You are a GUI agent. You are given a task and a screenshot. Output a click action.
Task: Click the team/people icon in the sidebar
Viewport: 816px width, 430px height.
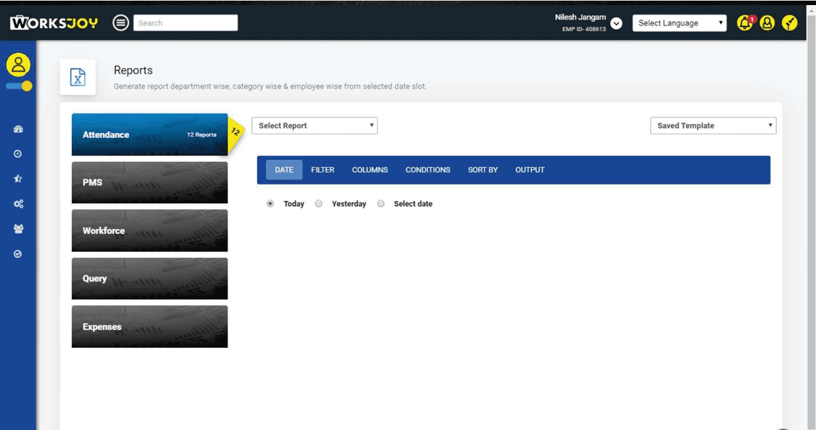click(x=18, y=228)
